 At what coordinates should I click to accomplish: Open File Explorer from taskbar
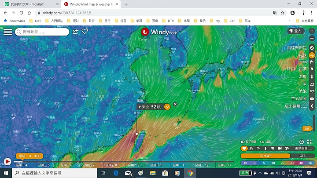point(153,173)
